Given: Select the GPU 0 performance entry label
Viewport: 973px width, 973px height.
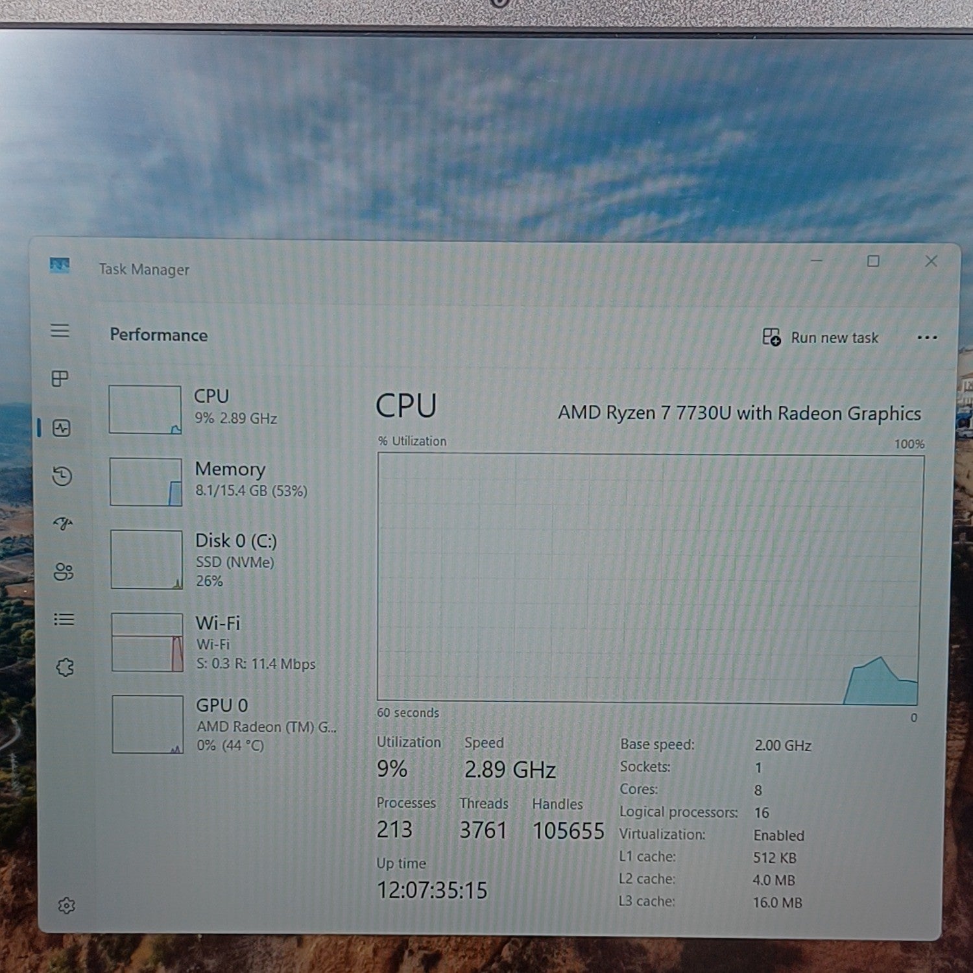Looking at the screenshot, I should coord(222,706).
